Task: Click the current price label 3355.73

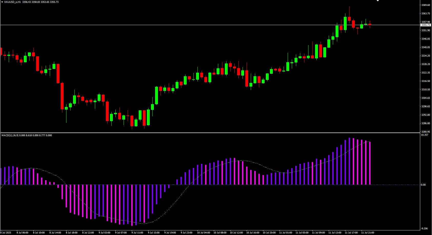Action: (426, 25)
